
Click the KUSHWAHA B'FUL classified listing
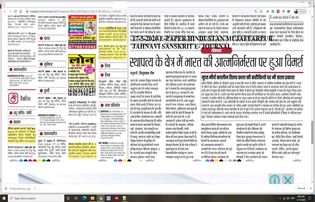[22, 80]
